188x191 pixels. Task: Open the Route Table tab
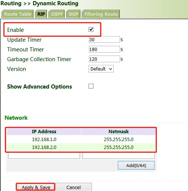tap(18, 14)
